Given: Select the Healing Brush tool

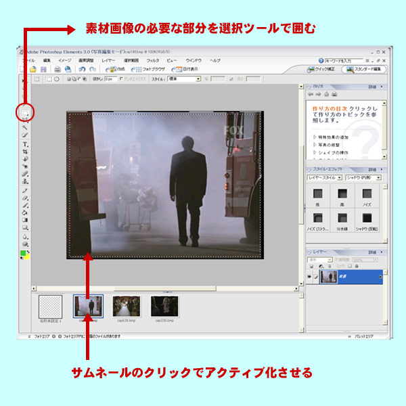Looking at the screenshot, I should pyautogui.click(x=25, y=174).
